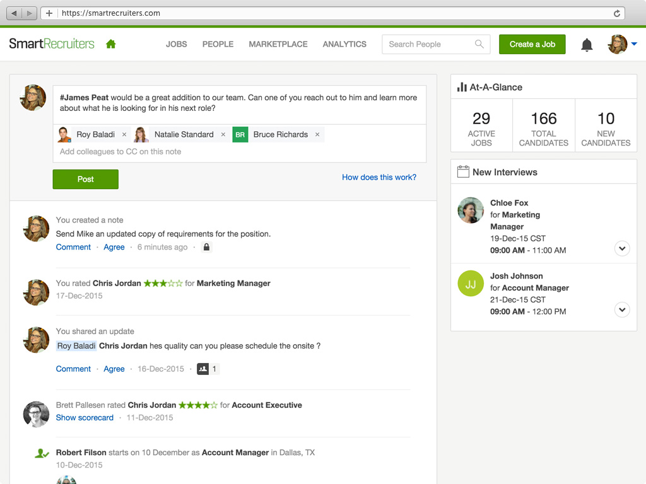Click the BR initials badge for Bruce Richards
The width and height of the screenshot is (646, 484).
tap(240, 135)
